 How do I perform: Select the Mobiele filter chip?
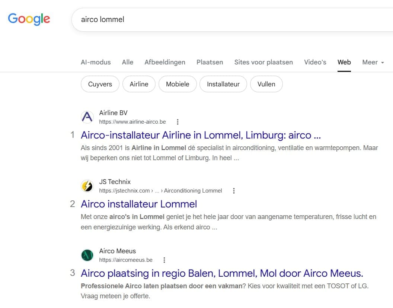click(178, 84)
